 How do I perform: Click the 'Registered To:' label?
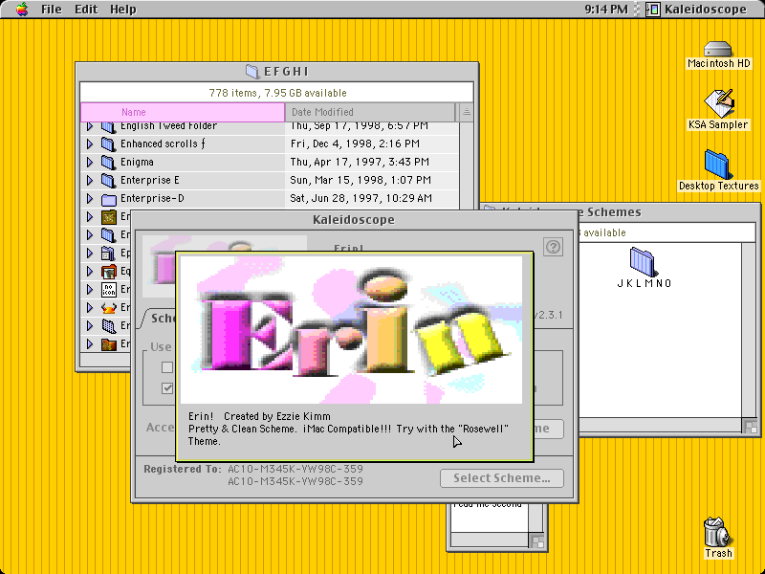point(183,469)
